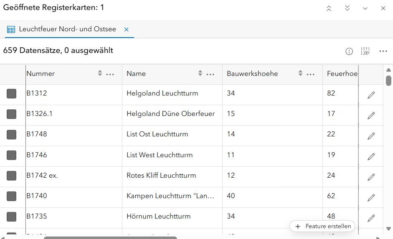Image resolution: width=393 pixels, height=239 pixels.
Task: Click Bauwerkshoehe value 40 for Kampen
Action: tap(231, 196)
